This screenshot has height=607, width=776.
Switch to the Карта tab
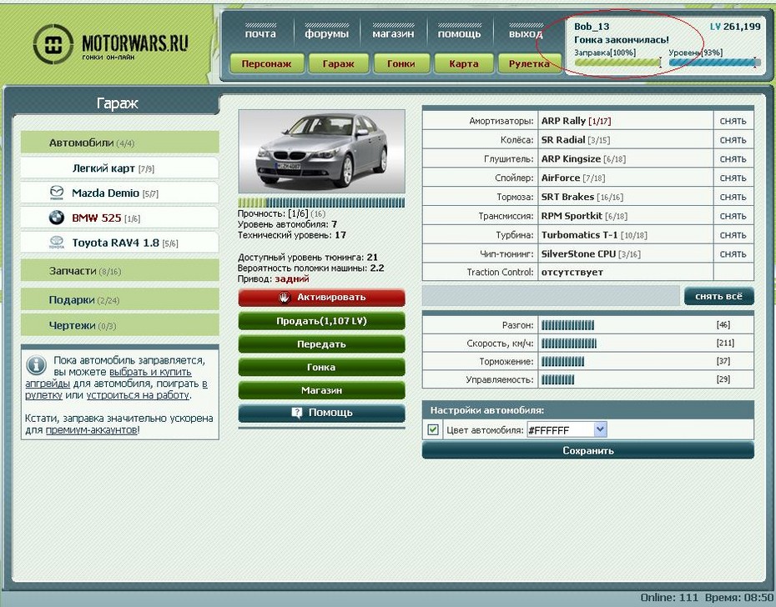[464, 64]
